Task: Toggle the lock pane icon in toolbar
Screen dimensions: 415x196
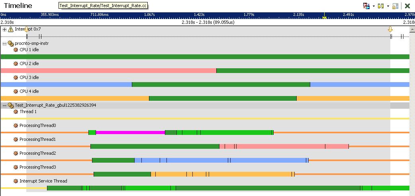Action: point(395,6)
